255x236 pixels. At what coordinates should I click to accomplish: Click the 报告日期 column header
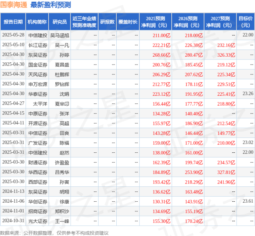coord(13,22)
